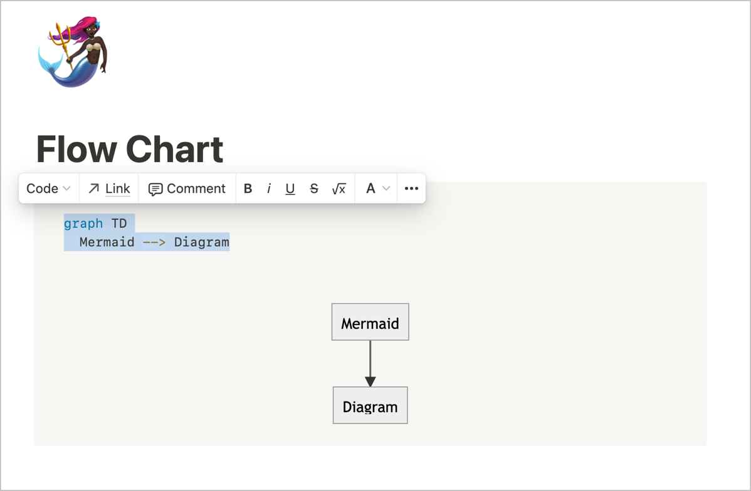Image resolution: width=751 pixels, height=491 pixels.
Task: Create inline equation with square root icon
Action: [339, 189]
